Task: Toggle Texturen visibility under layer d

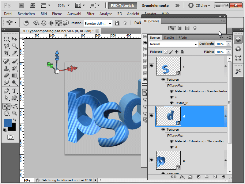Action: tap(163, 130)
